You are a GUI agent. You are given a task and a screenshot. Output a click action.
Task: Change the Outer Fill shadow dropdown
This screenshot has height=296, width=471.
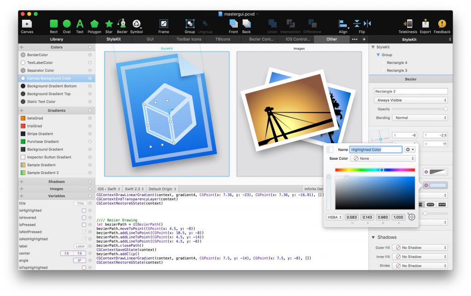420,247
